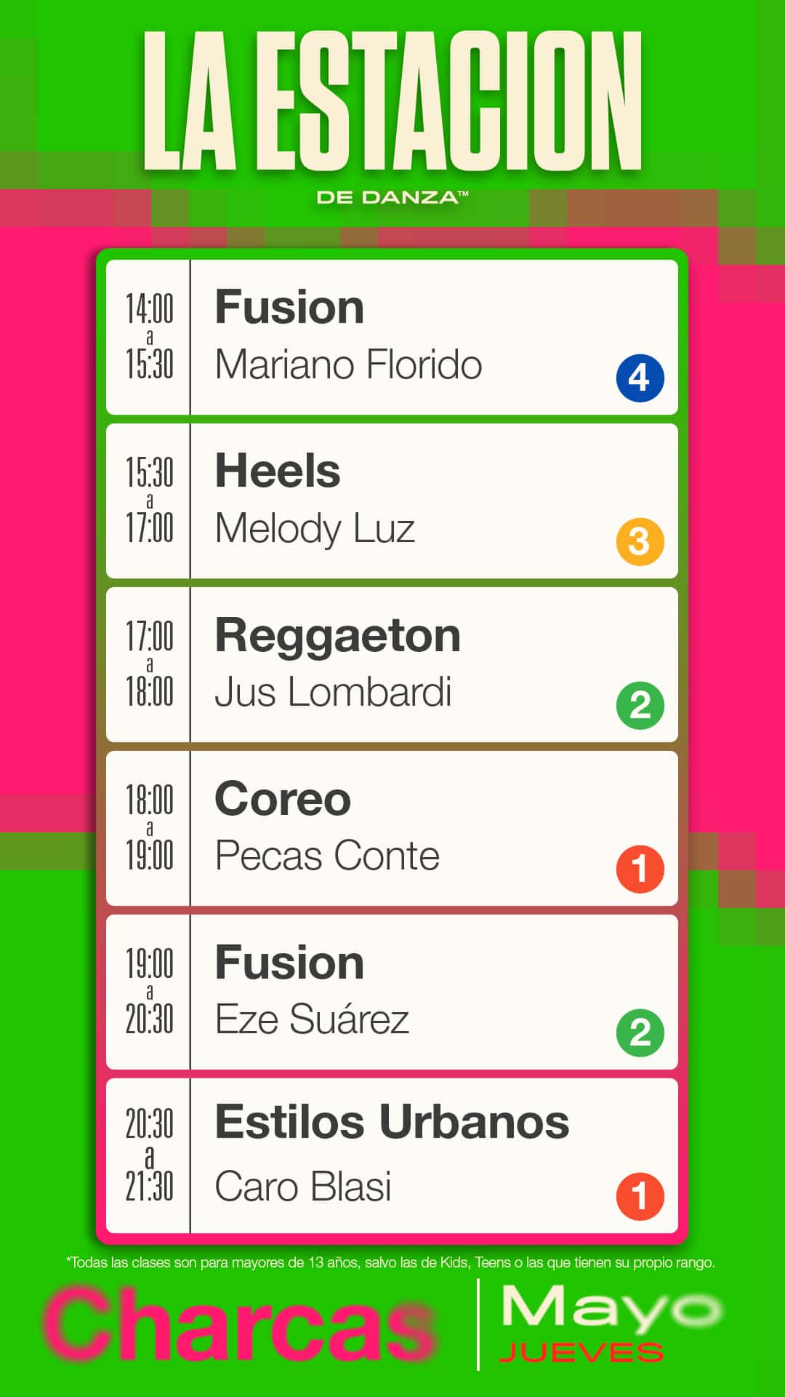Click the Charcas location label
Screen dimensions: 785x1397
[x=240, y=1324]
